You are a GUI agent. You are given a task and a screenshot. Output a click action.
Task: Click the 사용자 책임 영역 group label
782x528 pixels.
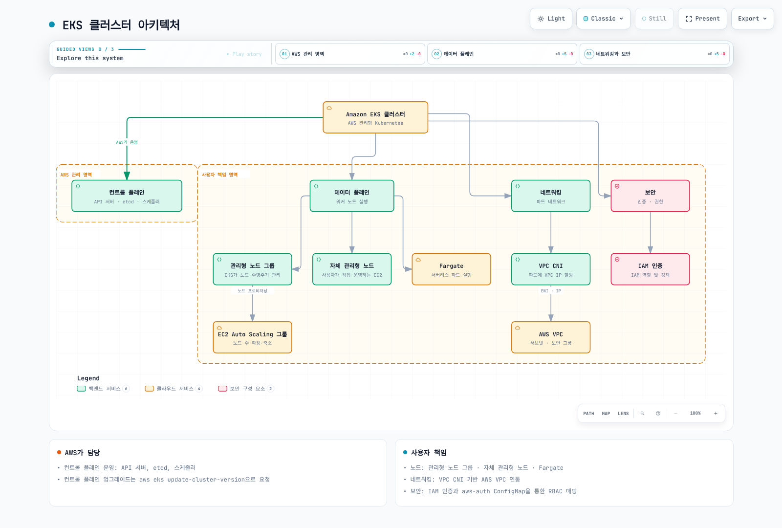[x=219, y=175]
